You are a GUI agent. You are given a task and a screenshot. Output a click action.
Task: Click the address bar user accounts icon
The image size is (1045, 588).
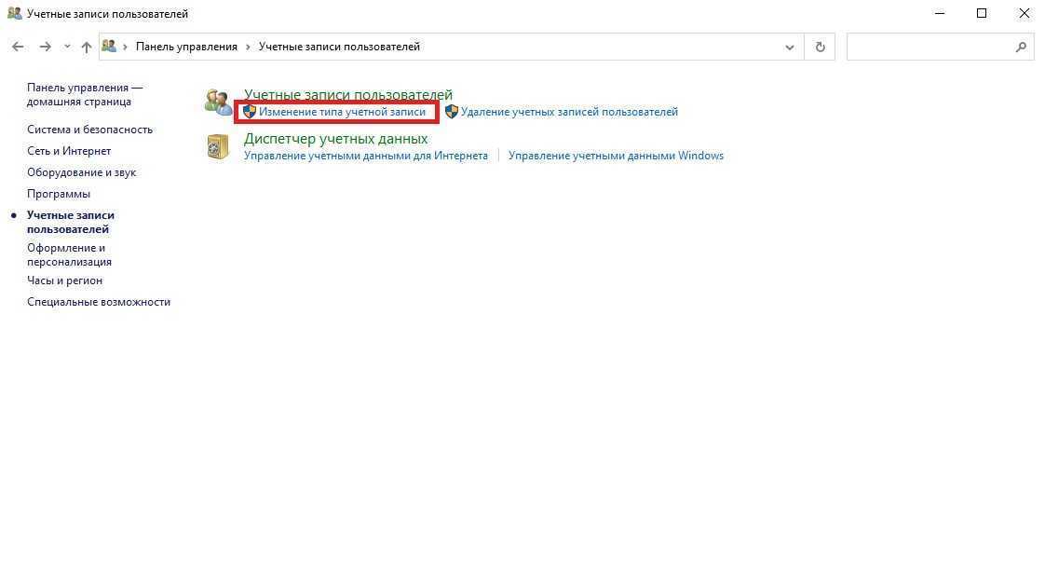[109, 46]
